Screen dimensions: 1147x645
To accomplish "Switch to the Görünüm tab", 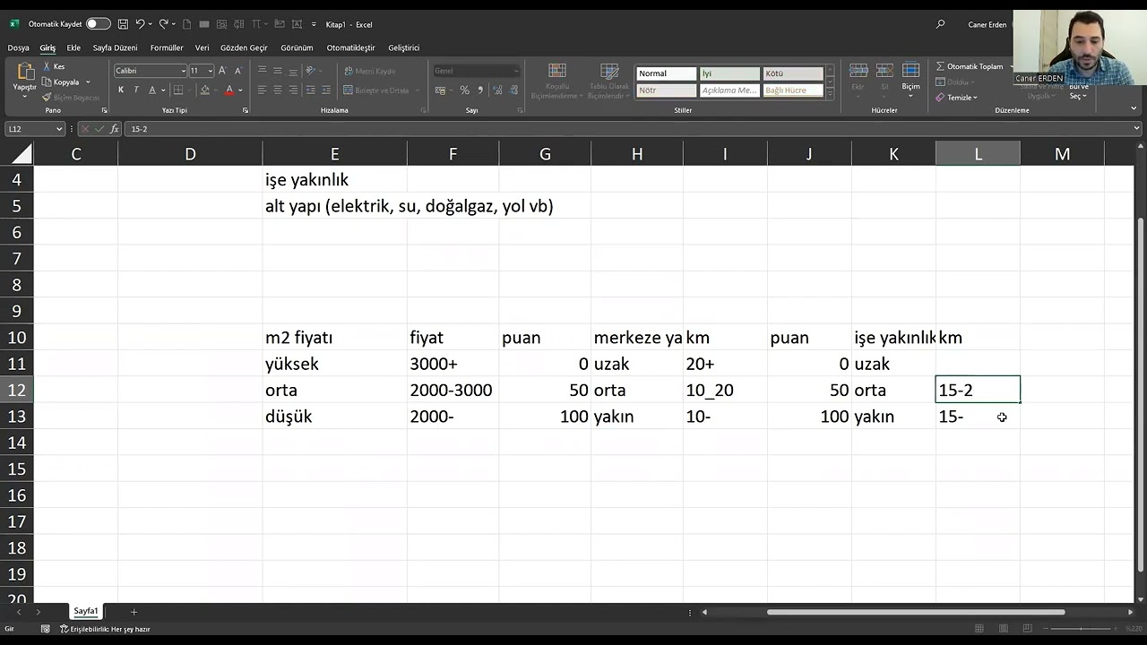I will [x=297, y=47].
